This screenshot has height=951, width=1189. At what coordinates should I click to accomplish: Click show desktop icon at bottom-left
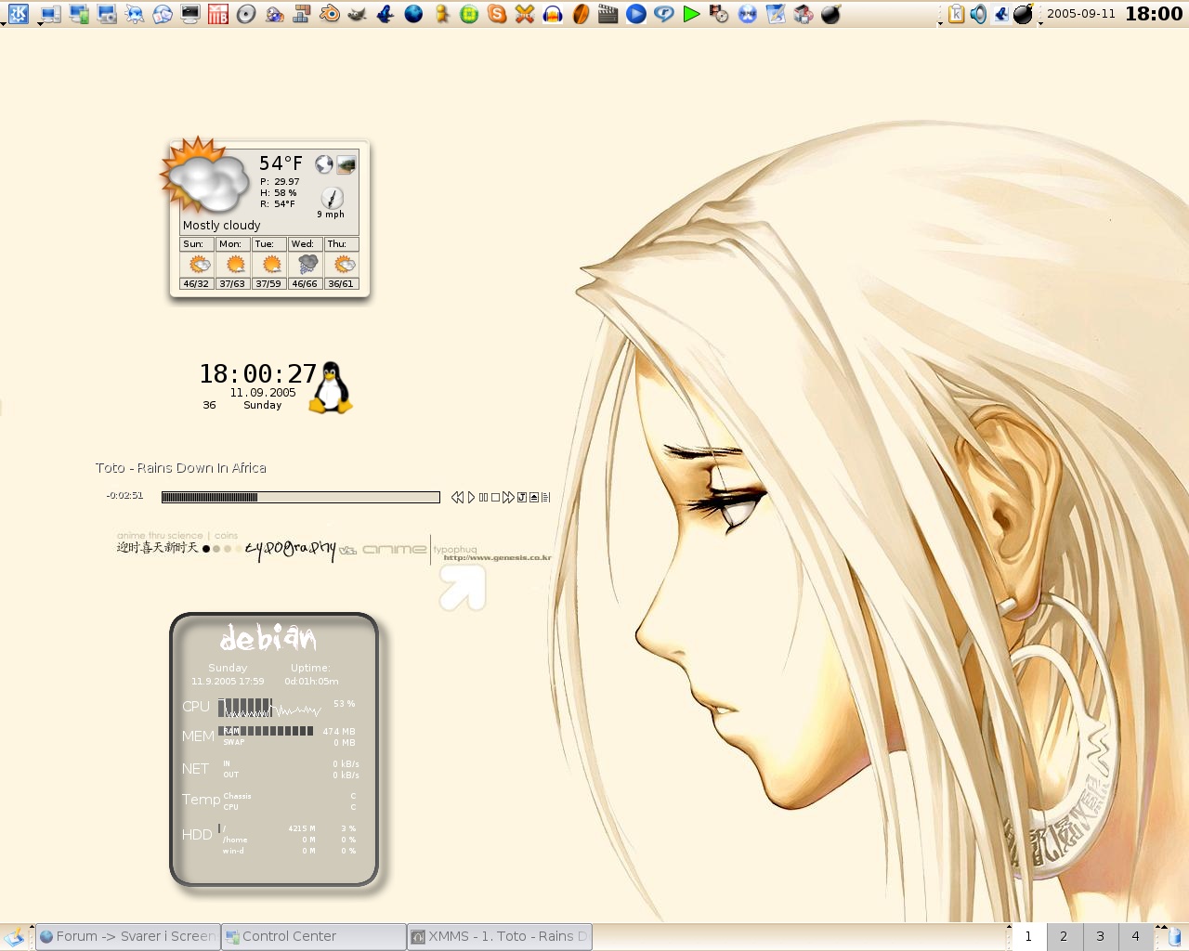(14, 936)
